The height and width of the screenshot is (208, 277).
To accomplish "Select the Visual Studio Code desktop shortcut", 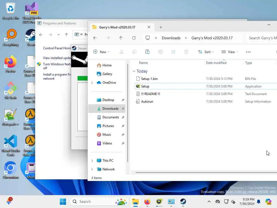I will coord(11,145).
